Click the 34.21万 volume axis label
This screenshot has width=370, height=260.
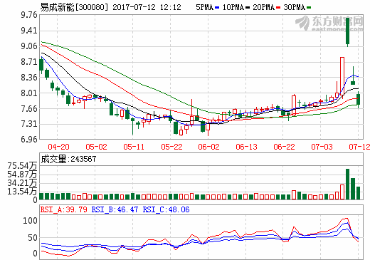pos(22,183)
